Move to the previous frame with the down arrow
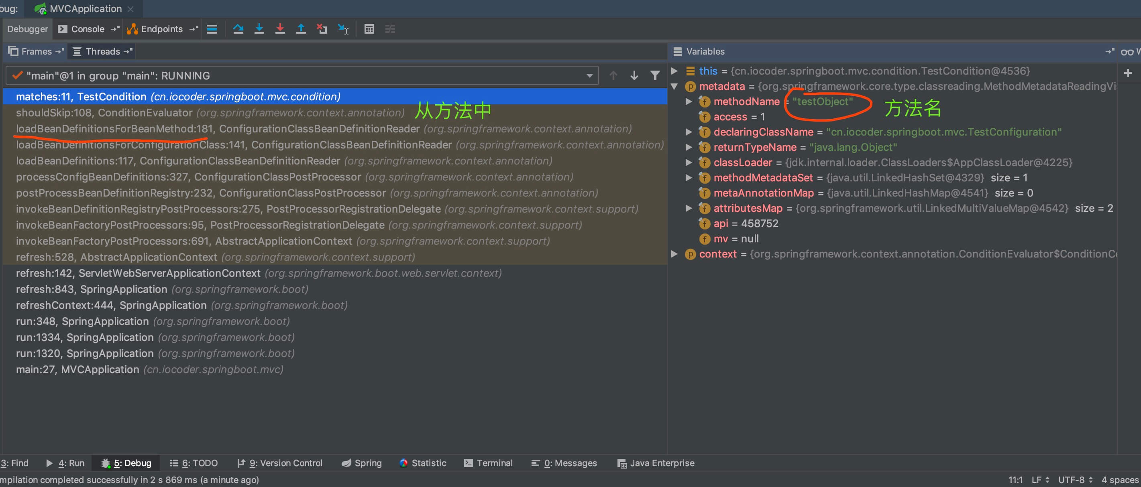Screen dimensions: 1141x487 pos(634,76)
